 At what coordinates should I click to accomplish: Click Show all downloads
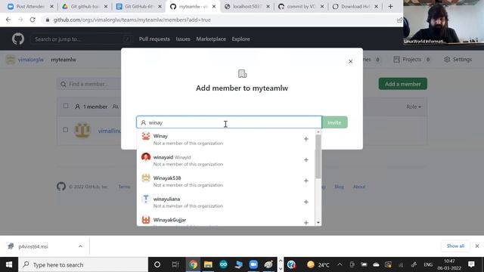pos(455,246)
